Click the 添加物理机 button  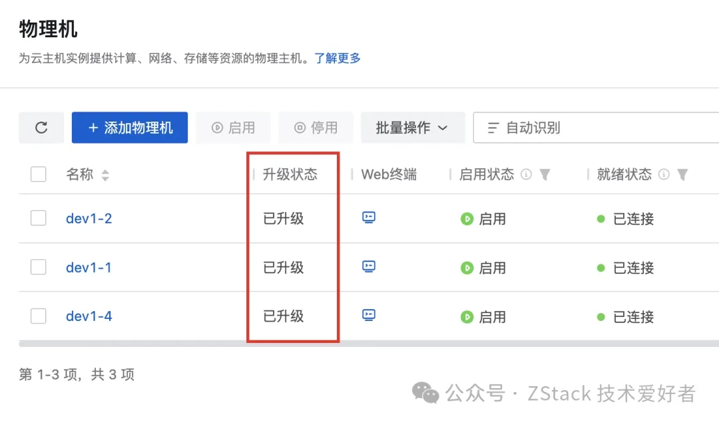(x=130, y=128)
